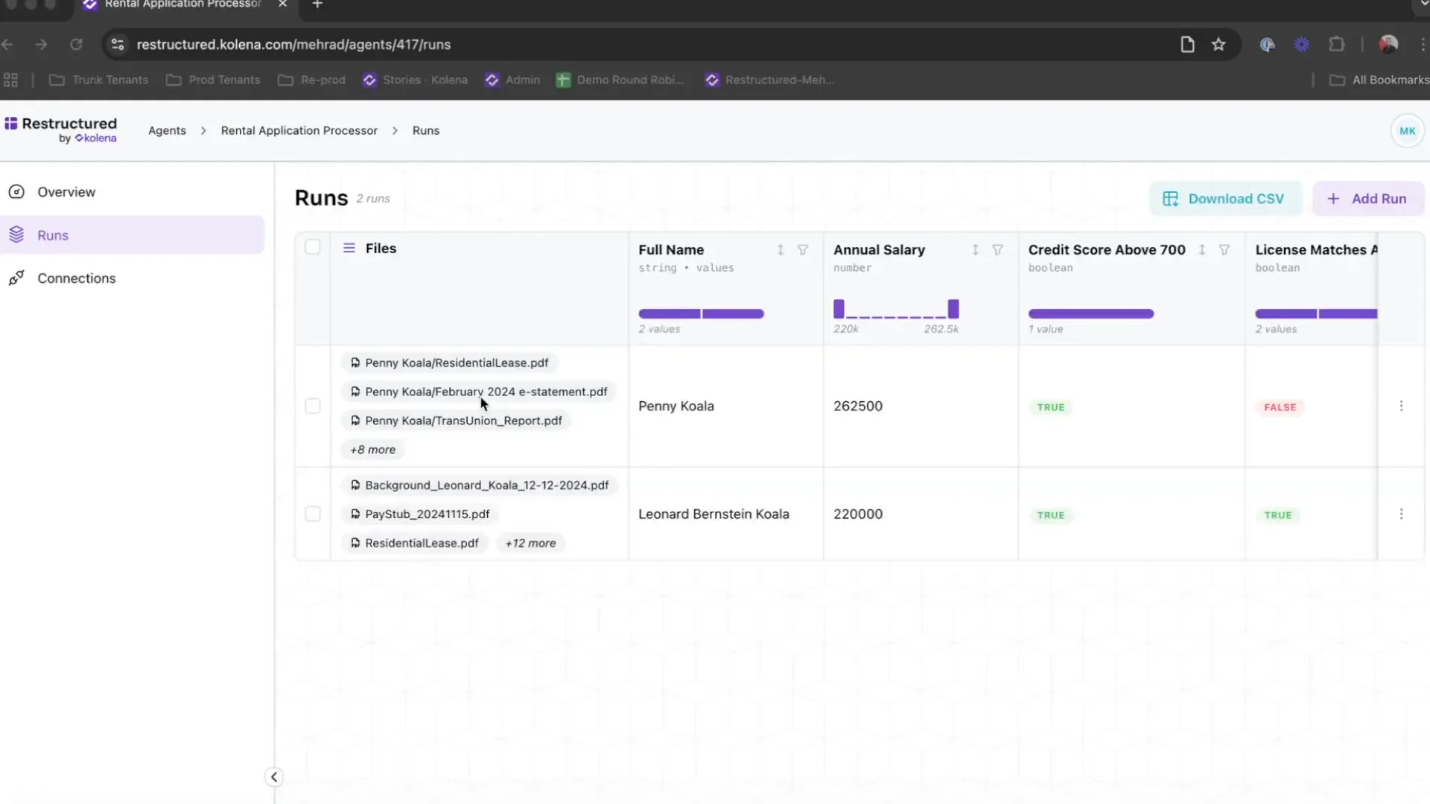Open Connections in the sidebar
This screenshot has width=1430, height=804.
point(76,278)
